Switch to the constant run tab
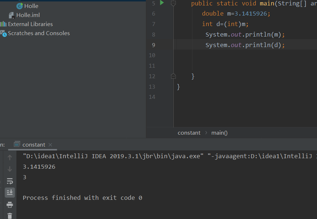Image resolution: width=317 pixels, height=219 pixels. point(34,145)
